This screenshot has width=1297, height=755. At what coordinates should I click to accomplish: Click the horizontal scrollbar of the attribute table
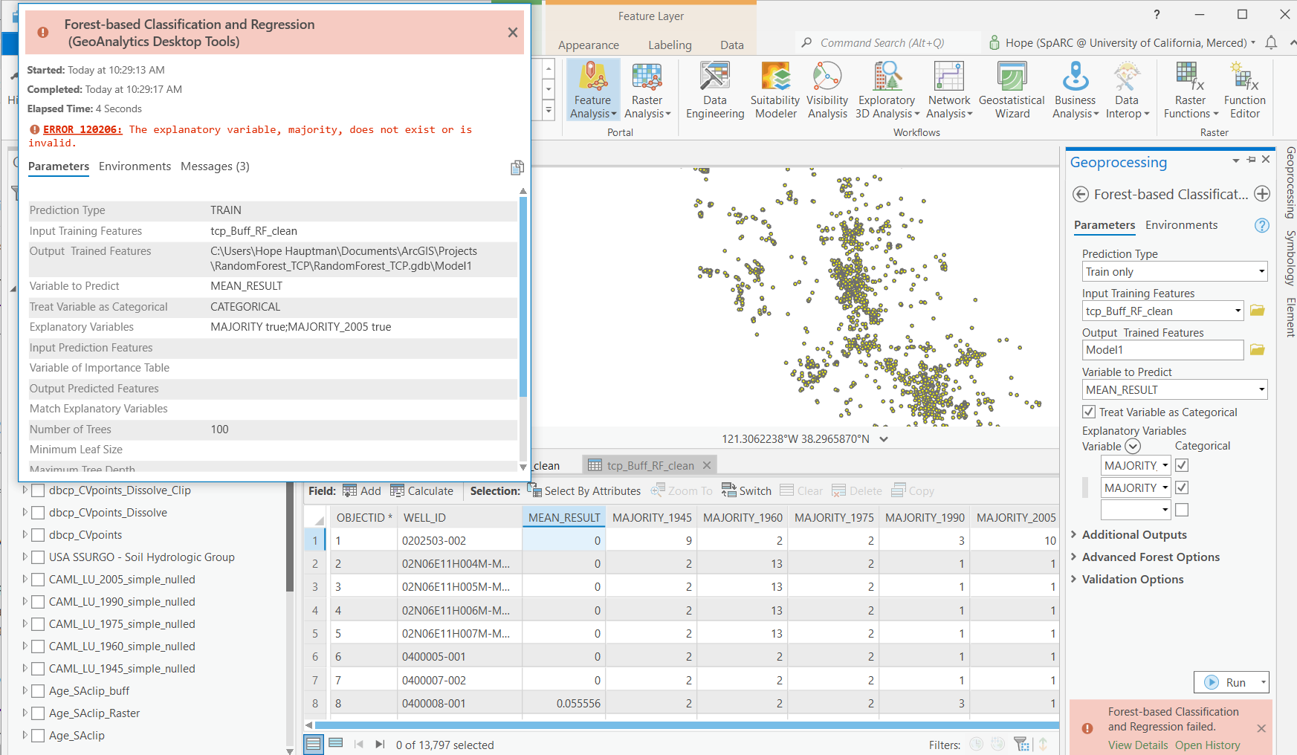tap(686, 725)
